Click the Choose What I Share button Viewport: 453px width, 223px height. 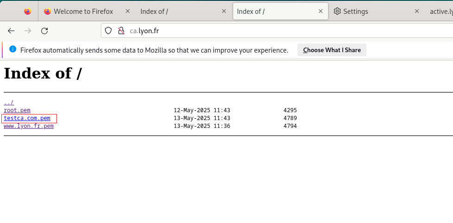tap(332, 50)
